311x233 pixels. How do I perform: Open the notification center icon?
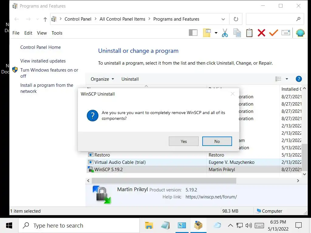pyautogui.click(x=299, y=225)
